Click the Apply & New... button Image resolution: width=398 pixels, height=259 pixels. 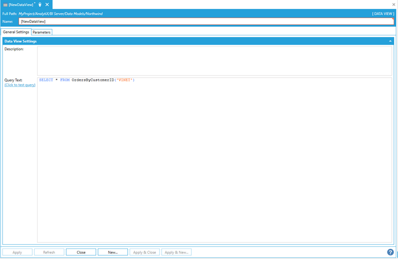click(176, 252)
